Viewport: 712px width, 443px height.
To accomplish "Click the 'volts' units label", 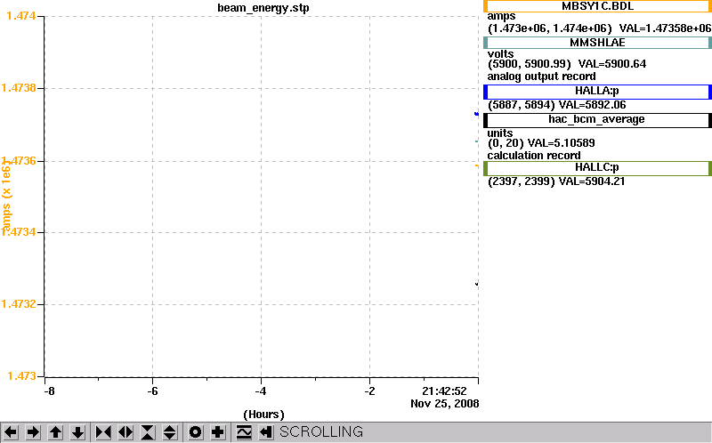I will click(500, 54).
